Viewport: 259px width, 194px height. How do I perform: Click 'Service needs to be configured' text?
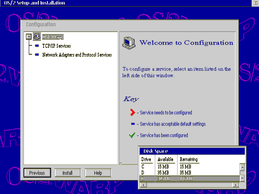coord(166,113)
